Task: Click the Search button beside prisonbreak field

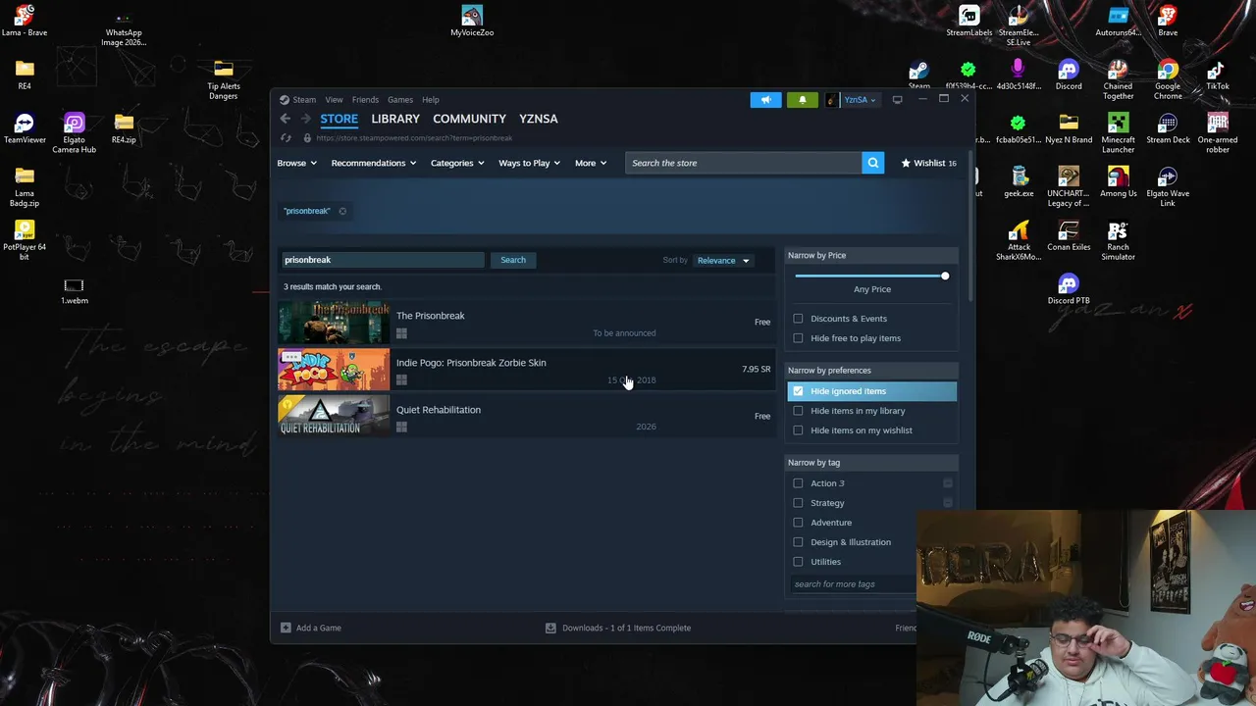Action: click(x=513, y=260)
